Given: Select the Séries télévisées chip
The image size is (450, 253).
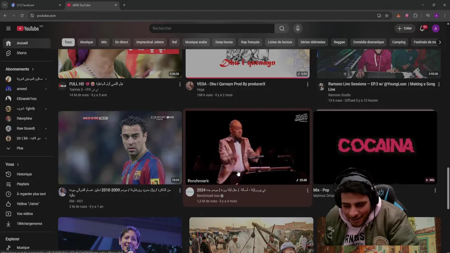Looking at the screenshot, I should (x=313, y=42).
